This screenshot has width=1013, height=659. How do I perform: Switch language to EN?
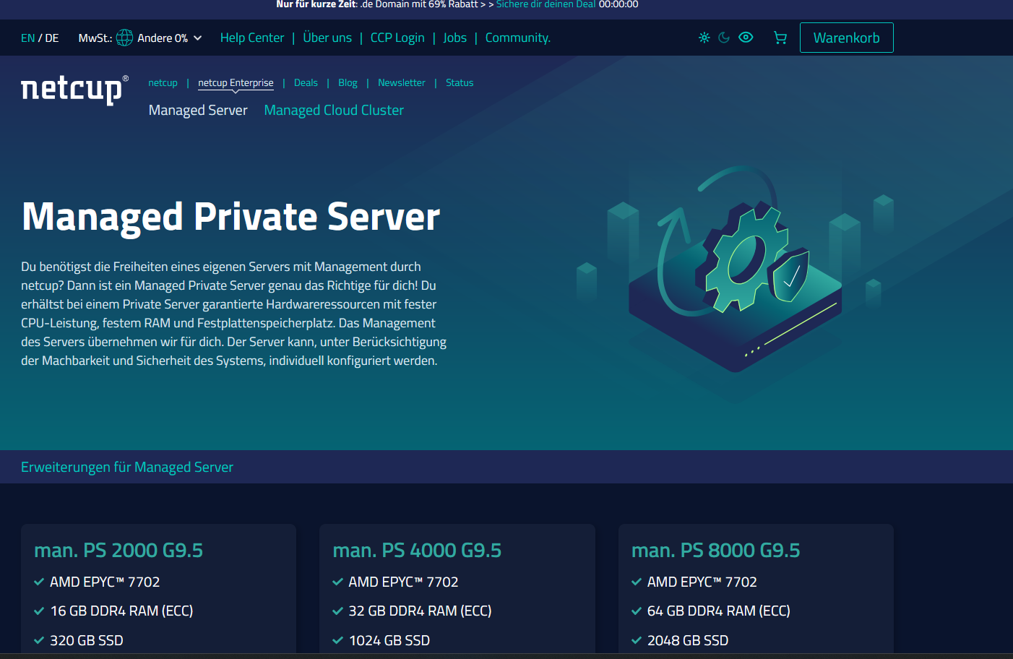point(27,38)
